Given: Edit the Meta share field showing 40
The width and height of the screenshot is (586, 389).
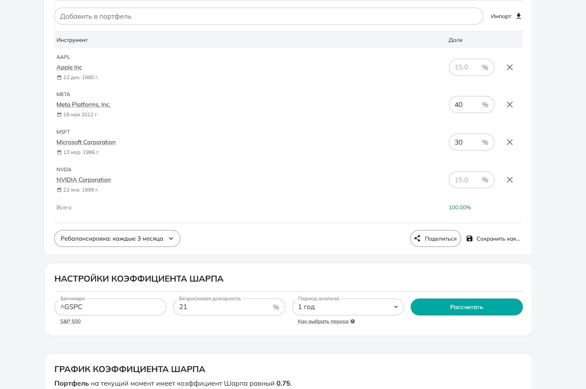Looking at the screenshot, I should [x=471, y=104].
